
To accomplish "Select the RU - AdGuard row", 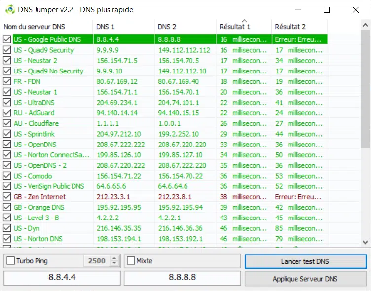I will coord(165,113).
